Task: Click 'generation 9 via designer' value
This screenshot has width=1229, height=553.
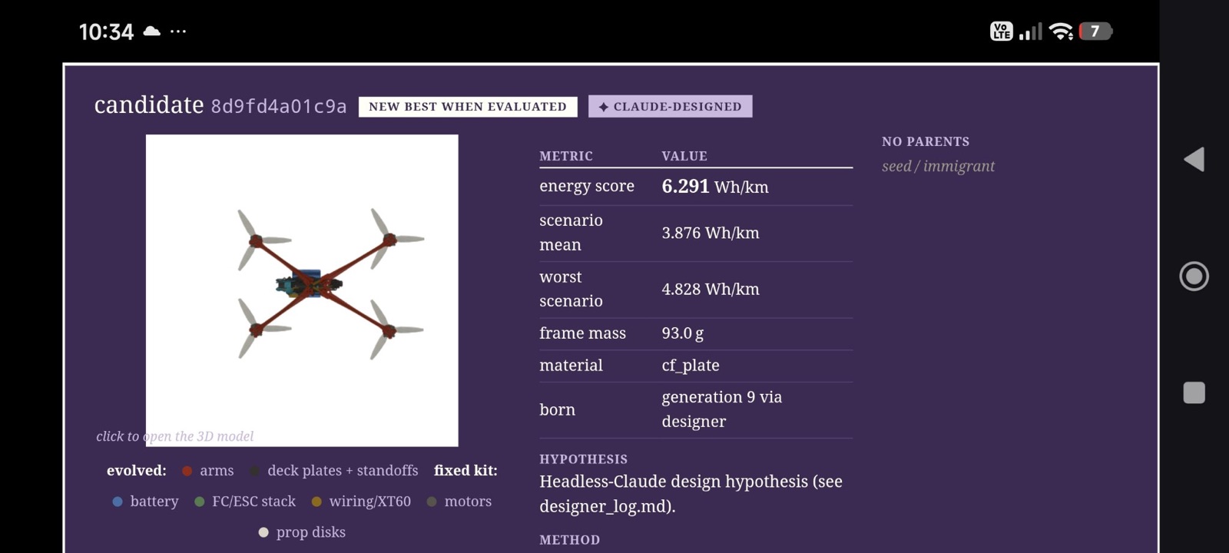Action: 722,409
